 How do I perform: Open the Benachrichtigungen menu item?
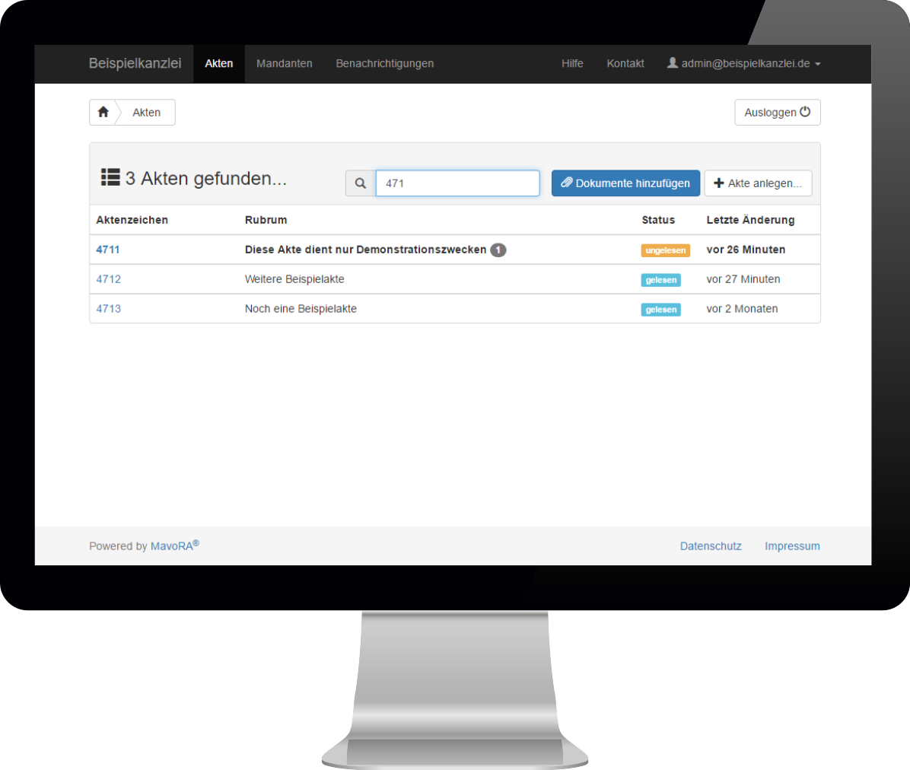pyautogui.click(x=384, y=64)
